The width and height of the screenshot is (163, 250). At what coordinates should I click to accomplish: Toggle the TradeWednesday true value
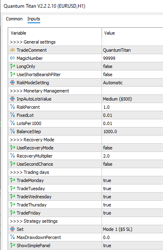point(133,197)
